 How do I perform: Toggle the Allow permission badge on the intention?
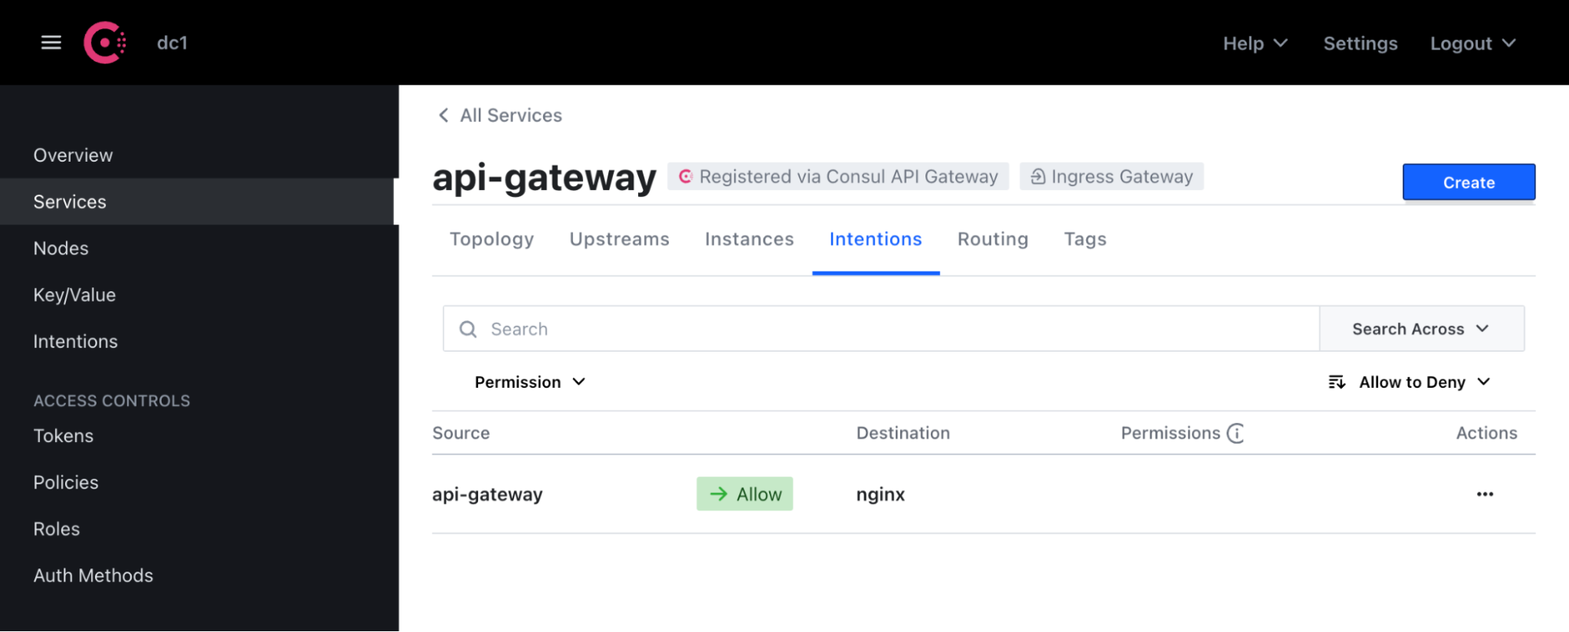tap(744, 494)
